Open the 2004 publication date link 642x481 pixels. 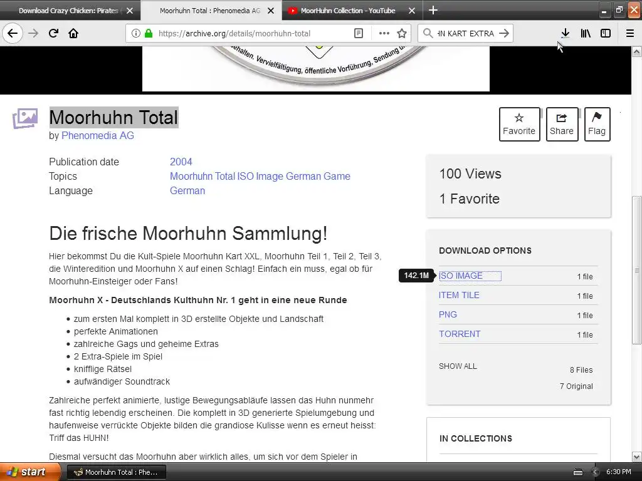coord(181,162)
